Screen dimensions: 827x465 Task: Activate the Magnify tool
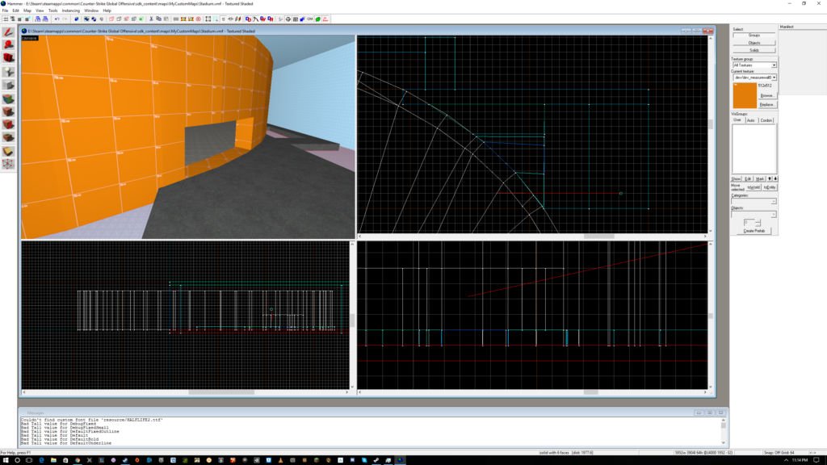[8, 45]
